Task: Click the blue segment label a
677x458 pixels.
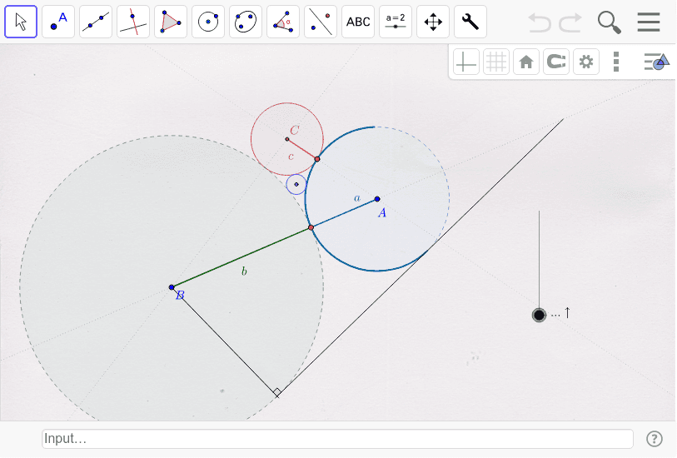Action: point(357,198)
